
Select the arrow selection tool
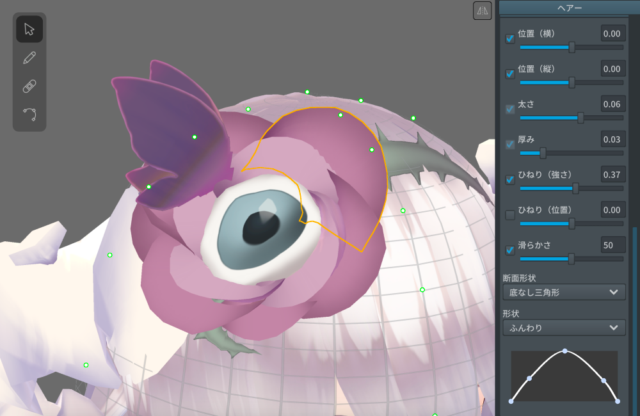29,29
